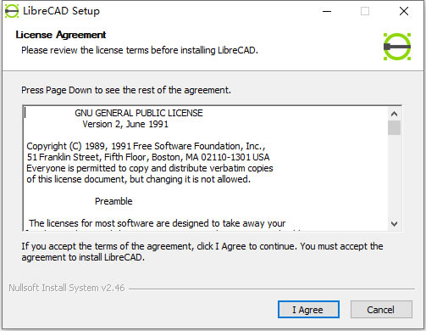Screen dimensions: 426x331
Task: Click the license scrollbar thumb
Action: [x=394, y=128]
